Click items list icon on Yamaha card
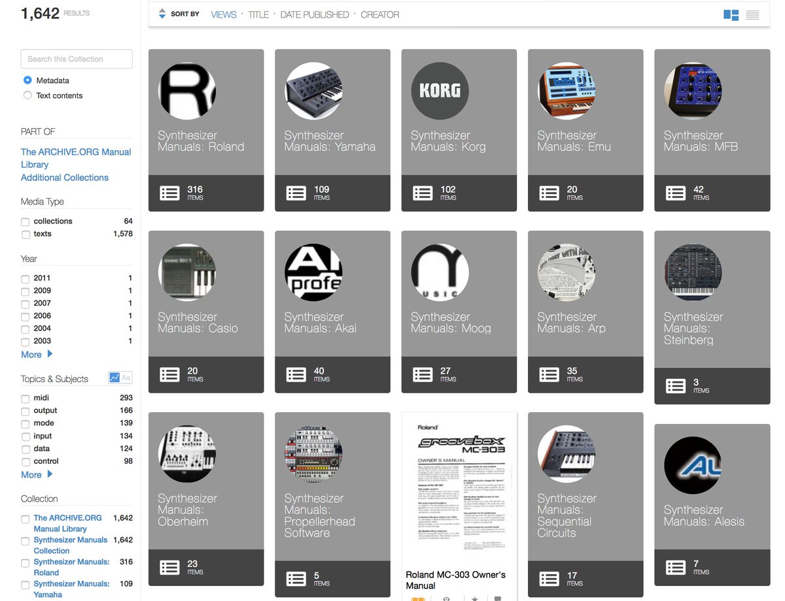Viewport: 785px width, 601px height. (296, 193)
